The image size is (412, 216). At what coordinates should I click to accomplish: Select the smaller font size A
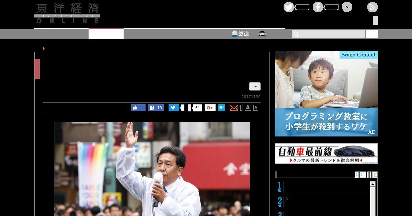256,108
